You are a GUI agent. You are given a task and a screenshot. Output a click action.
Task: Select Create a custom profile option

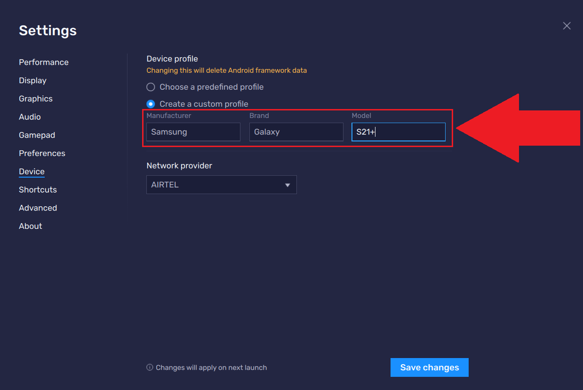151,104
